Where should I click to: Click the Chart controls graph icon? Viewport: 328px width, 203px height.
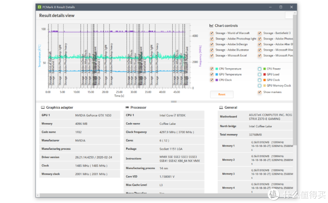pyautogui.click(x=211, y=26)
